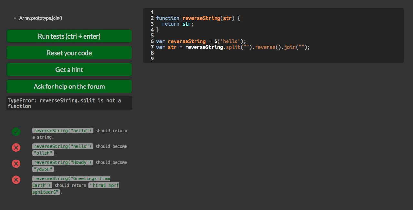Click the red X beside the "olleh" test

pyautogui.click(x=16, y=148)
